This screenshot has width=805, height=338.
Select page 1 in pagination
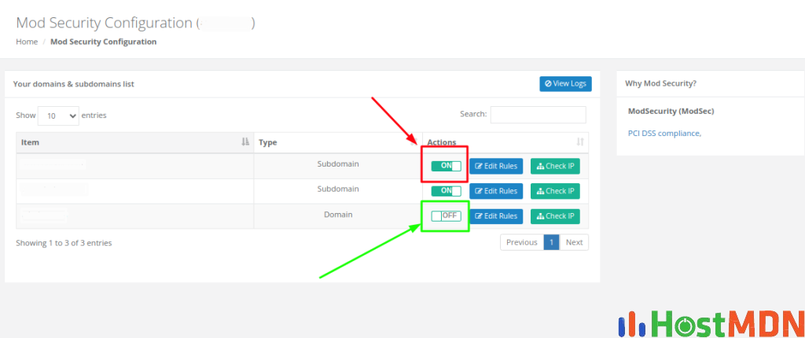pos(552,242)
